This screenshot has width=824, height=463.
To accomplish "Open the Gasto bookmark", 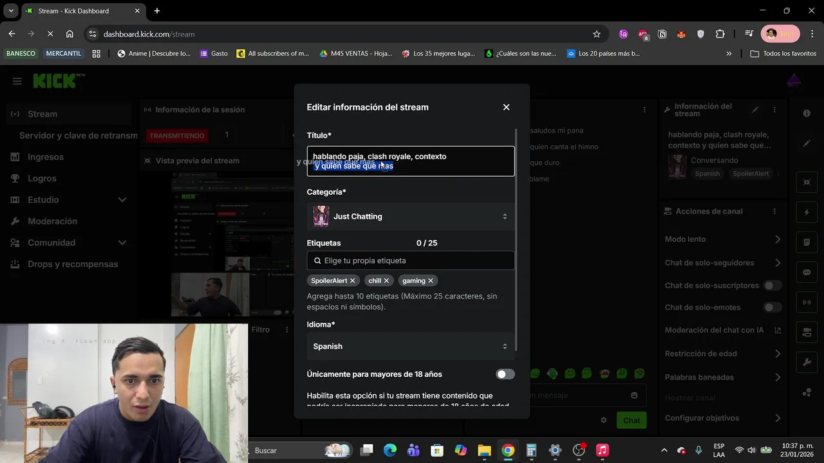I will click(x=214, y=53).
